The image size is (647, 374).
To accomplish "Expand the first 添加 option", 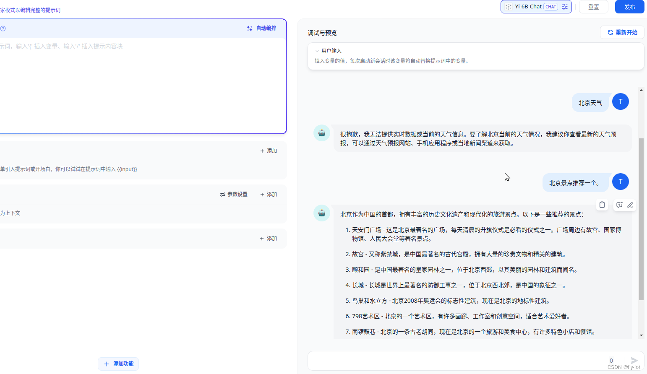I will pos(268,151).
